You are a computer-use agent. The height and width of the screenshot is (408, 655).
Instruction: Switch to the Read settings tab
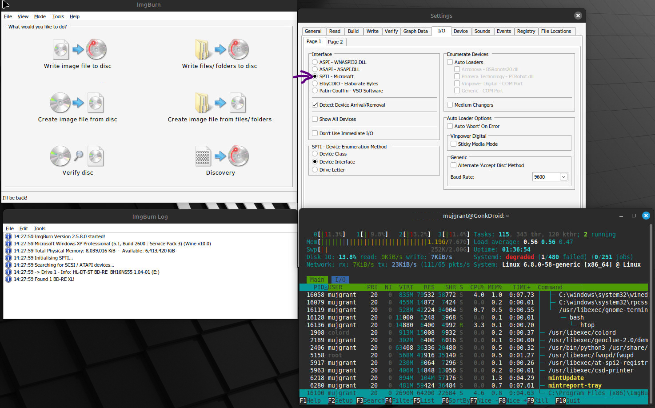tap(335, 31)
